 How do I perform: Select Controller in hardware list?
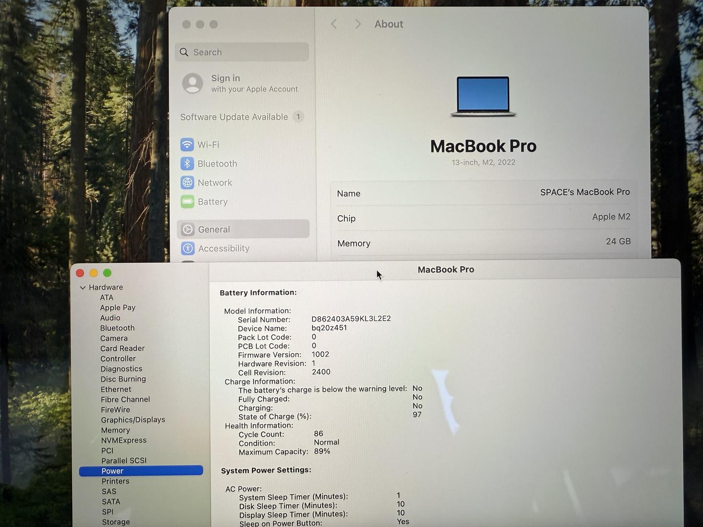click(x=118, y=359)
